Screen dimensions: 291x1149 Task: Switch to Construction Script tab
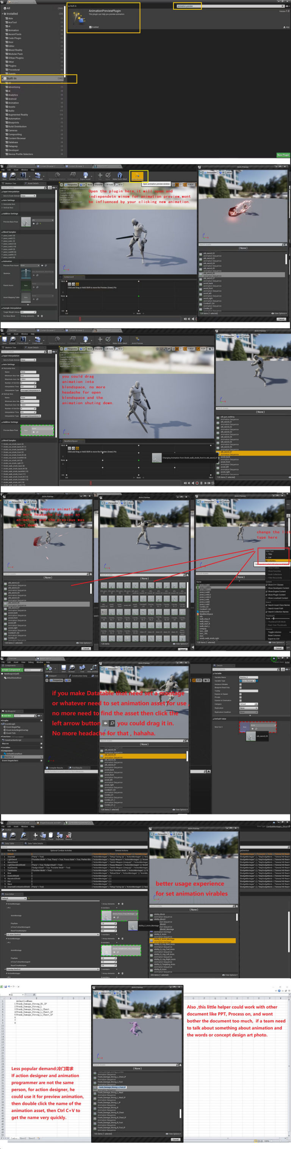coord(77,676)
